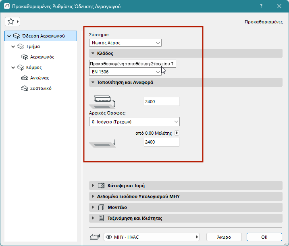Expand the Δεδομένα Εισόδου Υπολογισμού ΜΗΥ panel
Screen dimensions: 289x246
93,196
